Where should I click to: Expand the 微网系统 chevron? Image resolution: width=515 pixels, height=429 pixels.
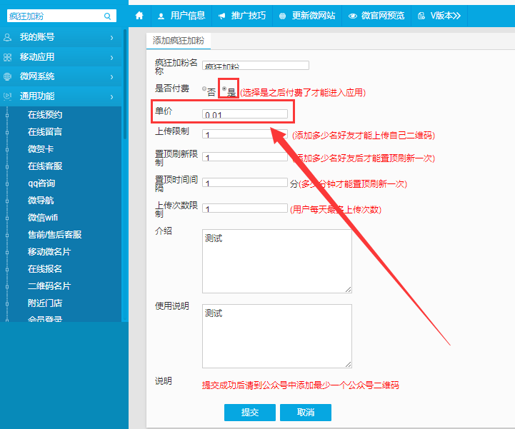[112, 77]
